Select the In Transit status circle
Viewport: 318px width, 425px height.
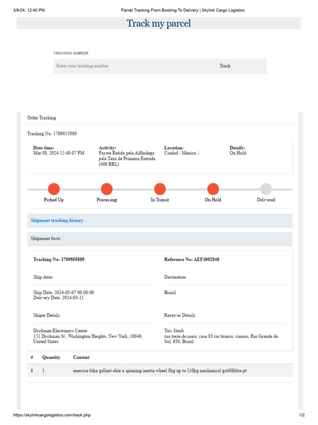(160, 189)
